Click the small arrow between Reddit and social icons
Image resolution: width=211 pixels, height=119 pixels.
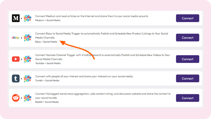click(21, 98)
